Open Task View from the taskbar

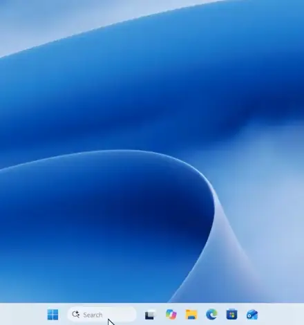[x=150, y=315]
